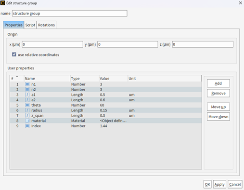Select the index property name
This screenshot has width=244, height=190.
point(36,126)
